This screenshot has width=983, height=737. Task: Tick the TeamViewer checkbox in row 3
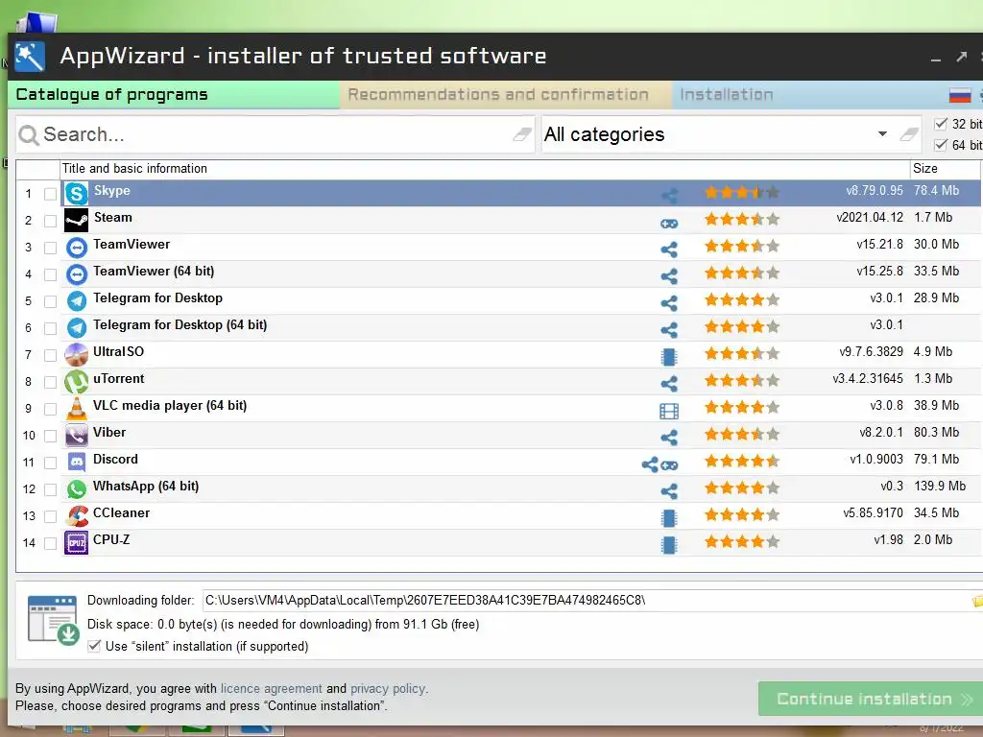[50, 248]
